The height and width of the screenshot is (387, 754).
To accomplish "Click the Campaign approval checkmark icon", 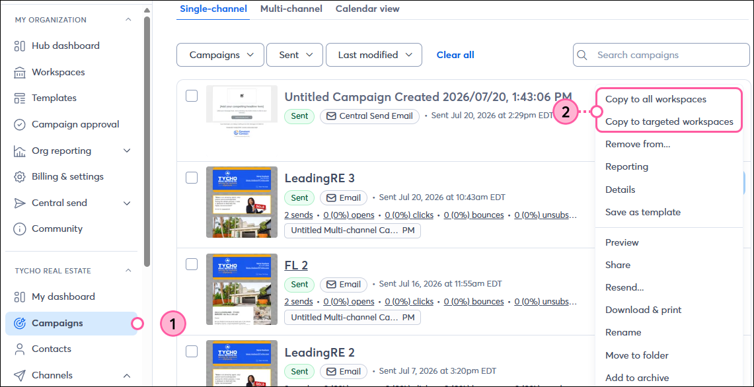I will 19,125.
